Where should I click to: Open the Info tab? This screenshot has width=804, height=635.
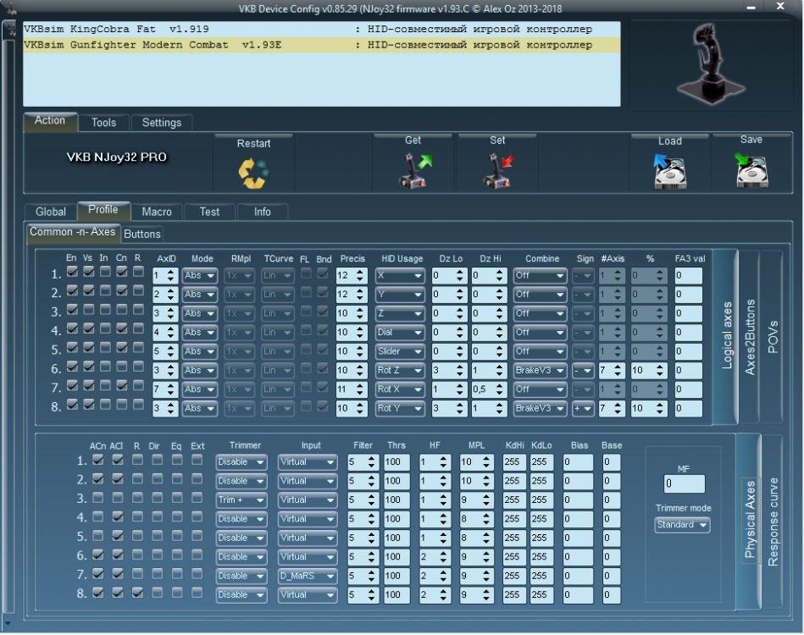(263, 212)
